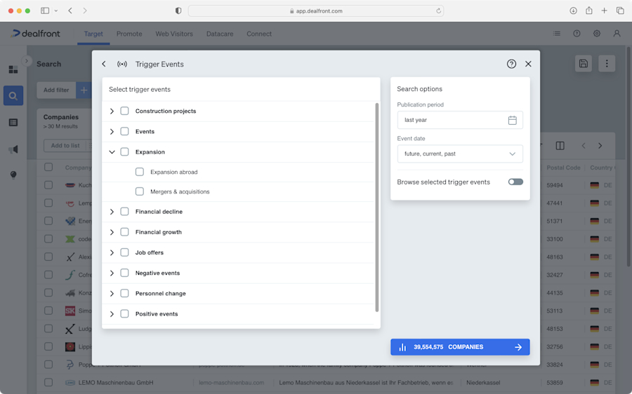Open the megaphone Promote sidebar icon
632x394 pixels.
pyautogui.click(x=13, y=149)
